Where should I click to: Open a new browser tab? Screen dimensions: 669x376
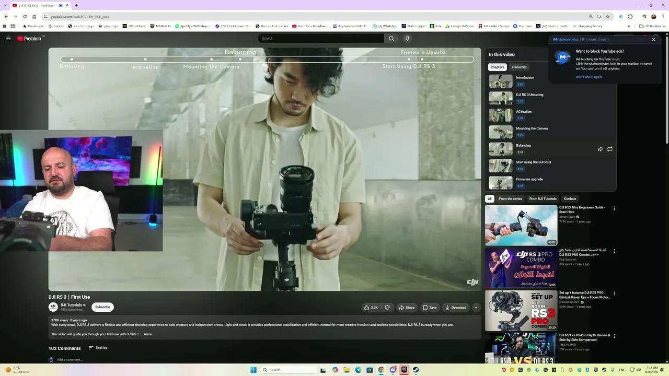[x=76, y=5]
